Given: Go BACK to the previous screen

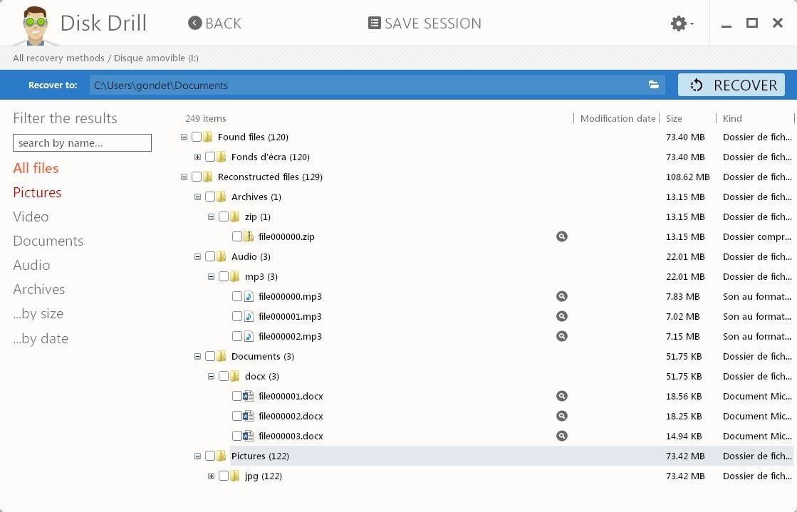Looking at the screenshot, I should [x=214, y=23].
